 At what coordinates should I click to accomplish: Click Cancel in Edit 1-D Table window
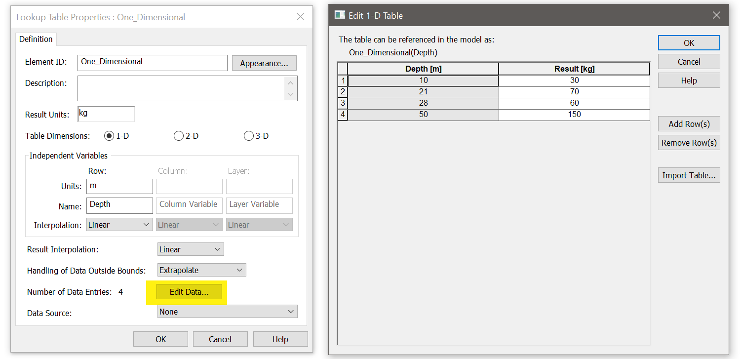(689, 62)
